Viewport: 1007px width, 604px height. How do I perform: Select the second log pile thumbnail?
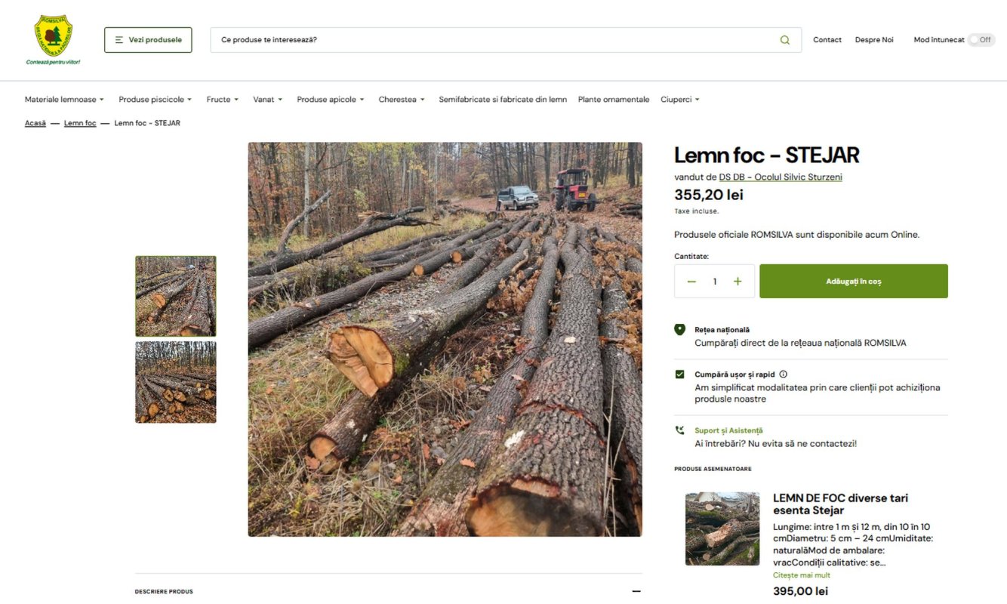(175, 382)
